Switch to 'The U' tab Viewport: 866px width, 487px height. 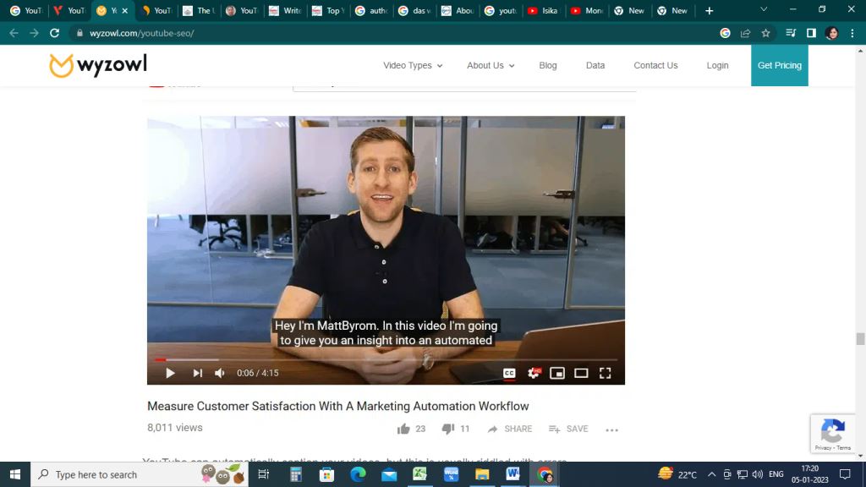[x=199, y=10]
